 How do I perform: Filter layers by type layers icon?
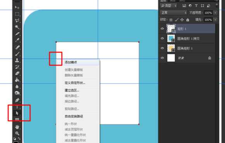pyautogui.click(x=196, y=6)
